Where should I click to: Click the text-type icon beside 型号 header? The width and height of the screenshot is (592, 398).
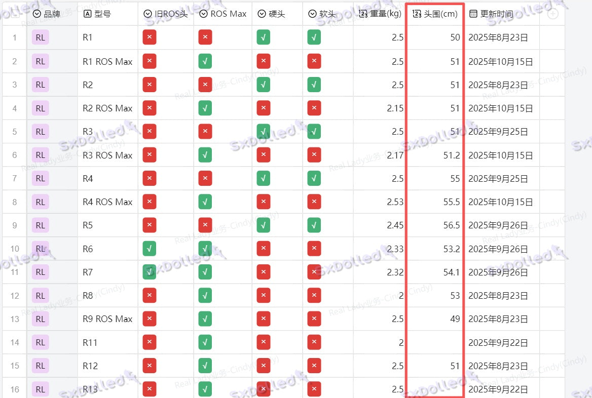pos(87,14)
